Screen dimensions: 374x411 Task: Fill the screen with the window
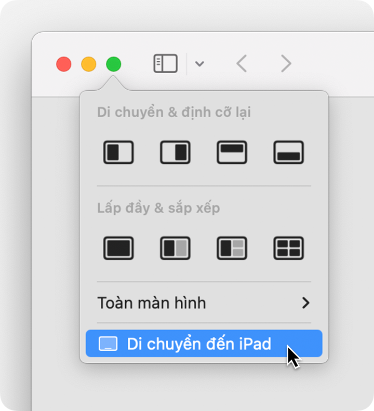[118, 248]
